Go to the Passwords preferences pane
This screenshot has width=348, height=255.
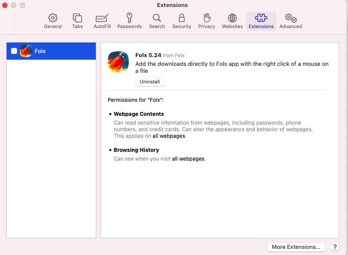click(x=129, y=22)
